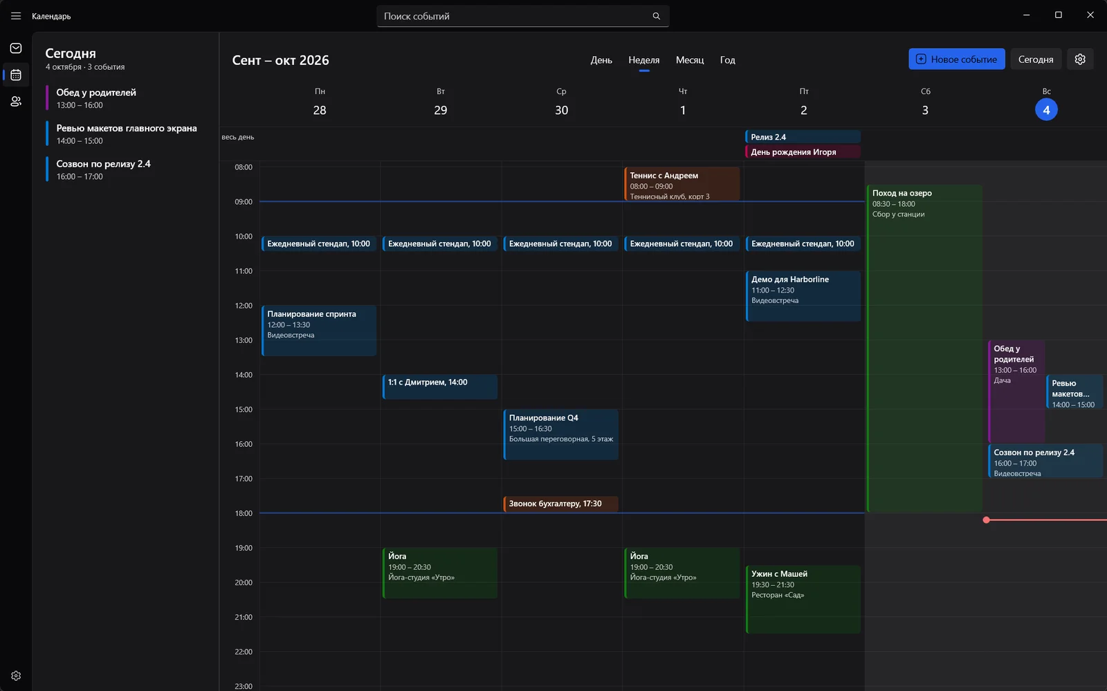Click in the event search field
The width and height of the screenshot is (1107, 691).
click(x=522, y=16)
